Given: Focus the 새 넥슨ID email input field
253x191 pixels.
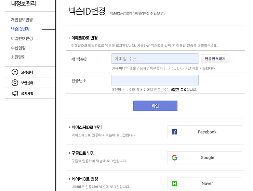Looking at the screenshot, I should 155,59.
